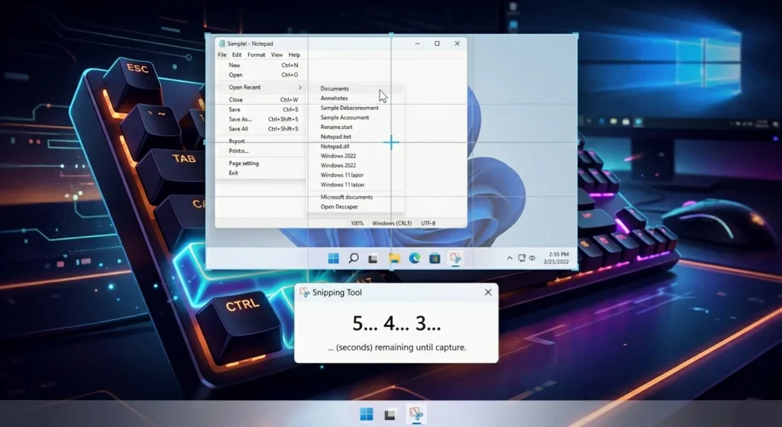Click the Snipping Tool dialog title icon
The image size is (782, 427).
point(304,293)
